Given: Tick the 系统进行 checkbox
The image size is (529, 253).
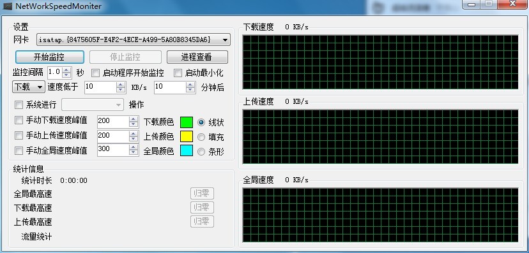Looking at the screenshot, I should 19,105.
